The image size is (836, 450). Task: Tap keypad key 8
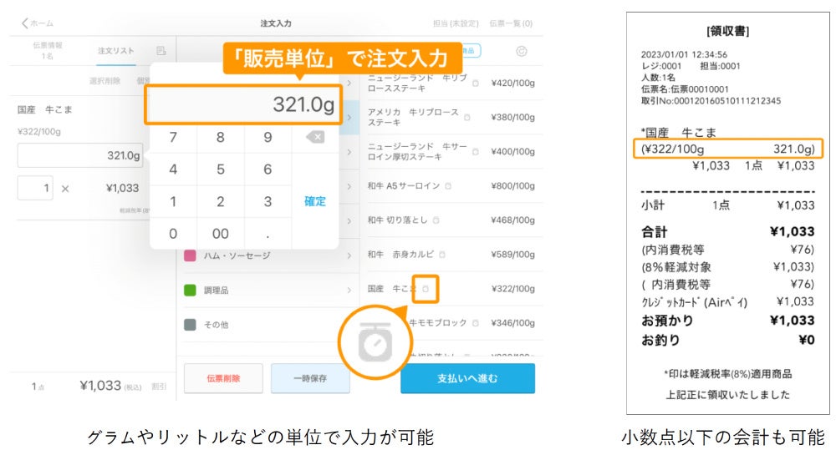[x=220, y=138]
